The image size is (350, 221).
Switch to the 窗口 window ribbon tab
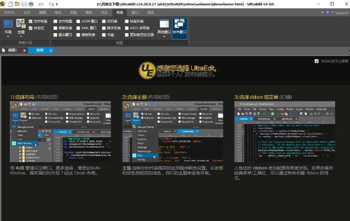pyautogui.click(x=135, y=13)
